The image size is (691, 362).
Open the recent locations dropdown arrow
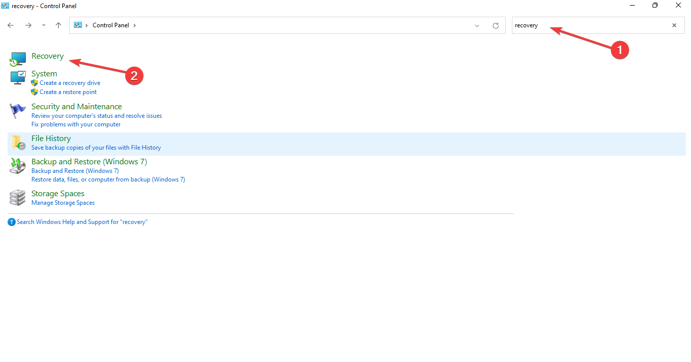(x=44, y=25)
